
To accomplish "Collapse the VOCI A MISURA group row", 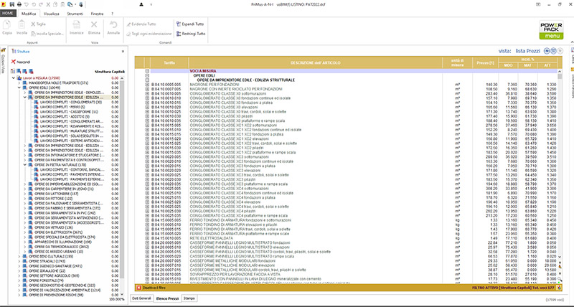I will point(147,71).
